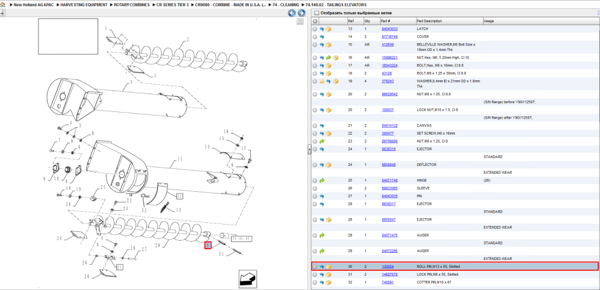This screenshot has height=290, width=600.
Task: Click the box icon on COTTER PIN row
Action: [328, 282]
